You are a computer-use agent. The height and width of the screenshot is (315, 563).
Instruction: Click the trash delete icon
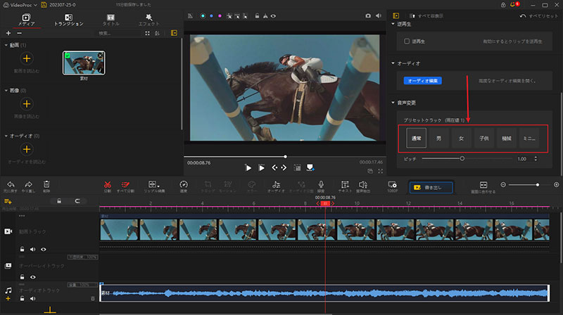[46, 184]
